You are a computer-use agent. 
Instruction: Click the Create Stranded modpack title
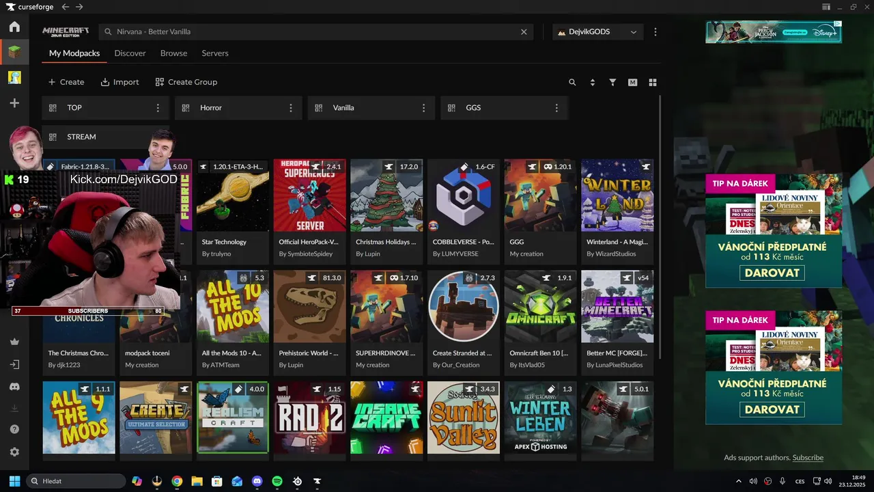point(462,353)
